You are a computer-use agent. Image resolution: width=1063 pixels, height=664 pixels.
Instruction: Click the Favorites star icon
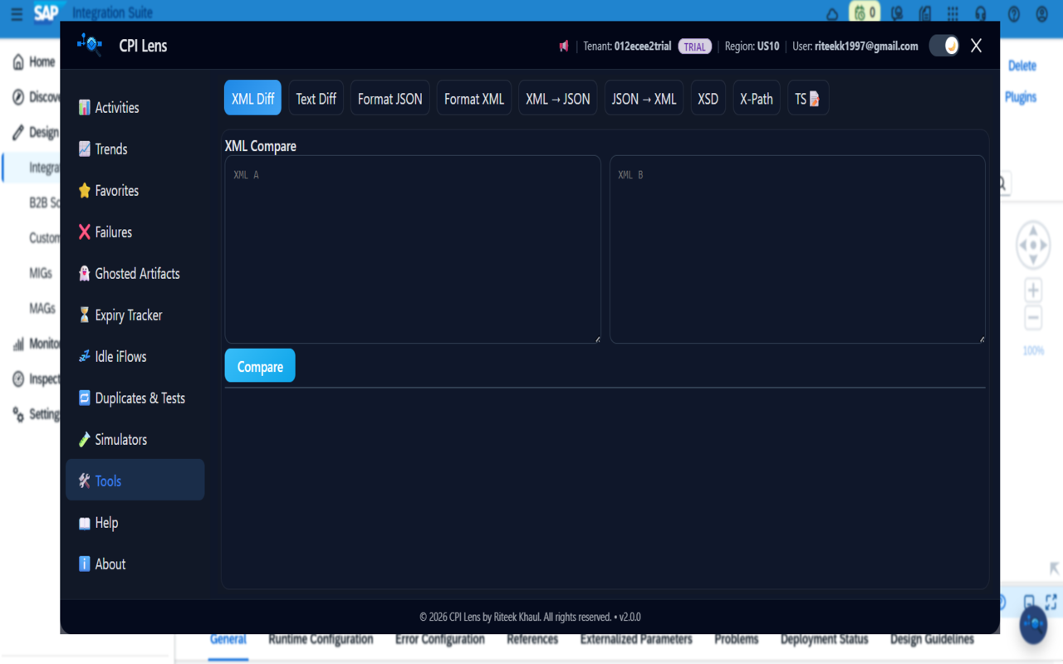(84, 190)
